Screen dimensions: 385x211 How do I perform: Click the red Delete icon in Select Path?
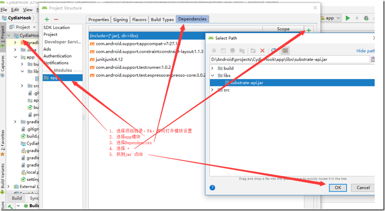pos(262,51)
